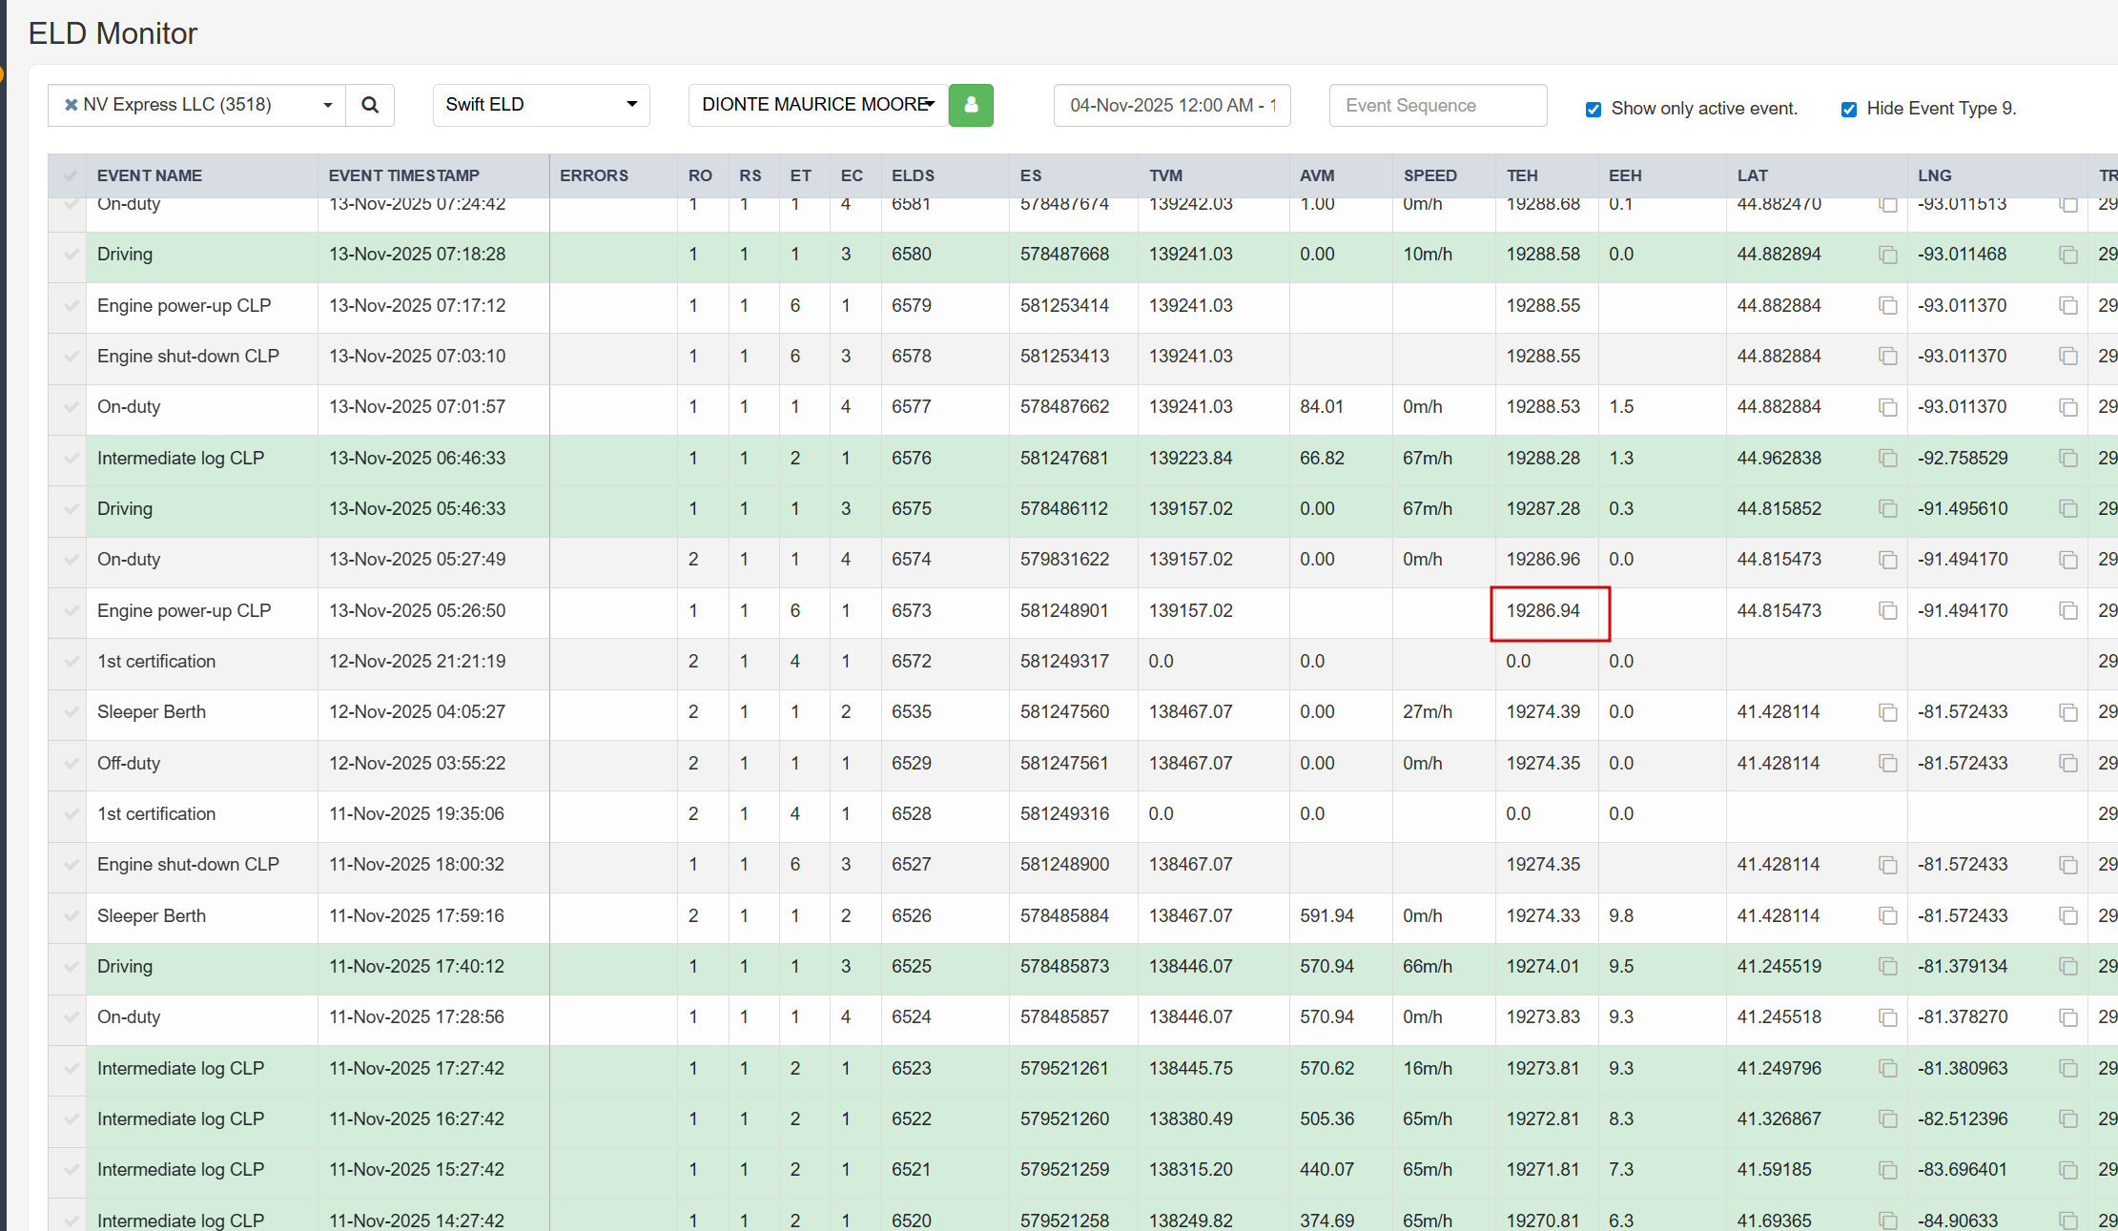Copy latitude 44.882894 in Driving row 6580
Image resolution: width=2118 pixels, height=1231 pixels.
[1887, 255]
